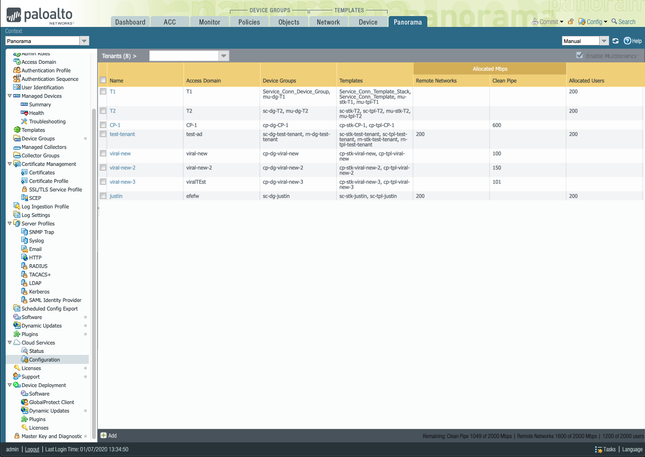Open the Context Panorama dropdown

click(84, 41)
